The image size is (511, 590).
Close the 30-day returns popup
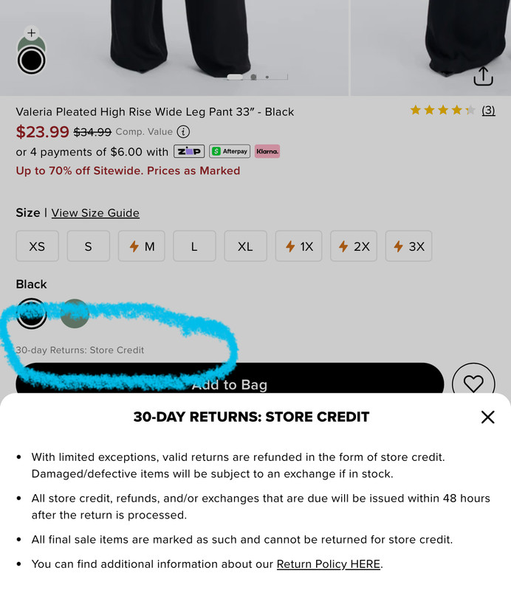[487, 417]
